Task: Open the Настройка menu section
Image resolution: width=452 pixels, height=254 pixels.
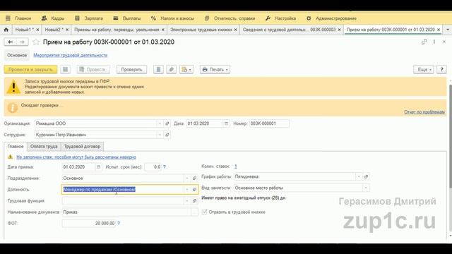Action: [280, 18]
